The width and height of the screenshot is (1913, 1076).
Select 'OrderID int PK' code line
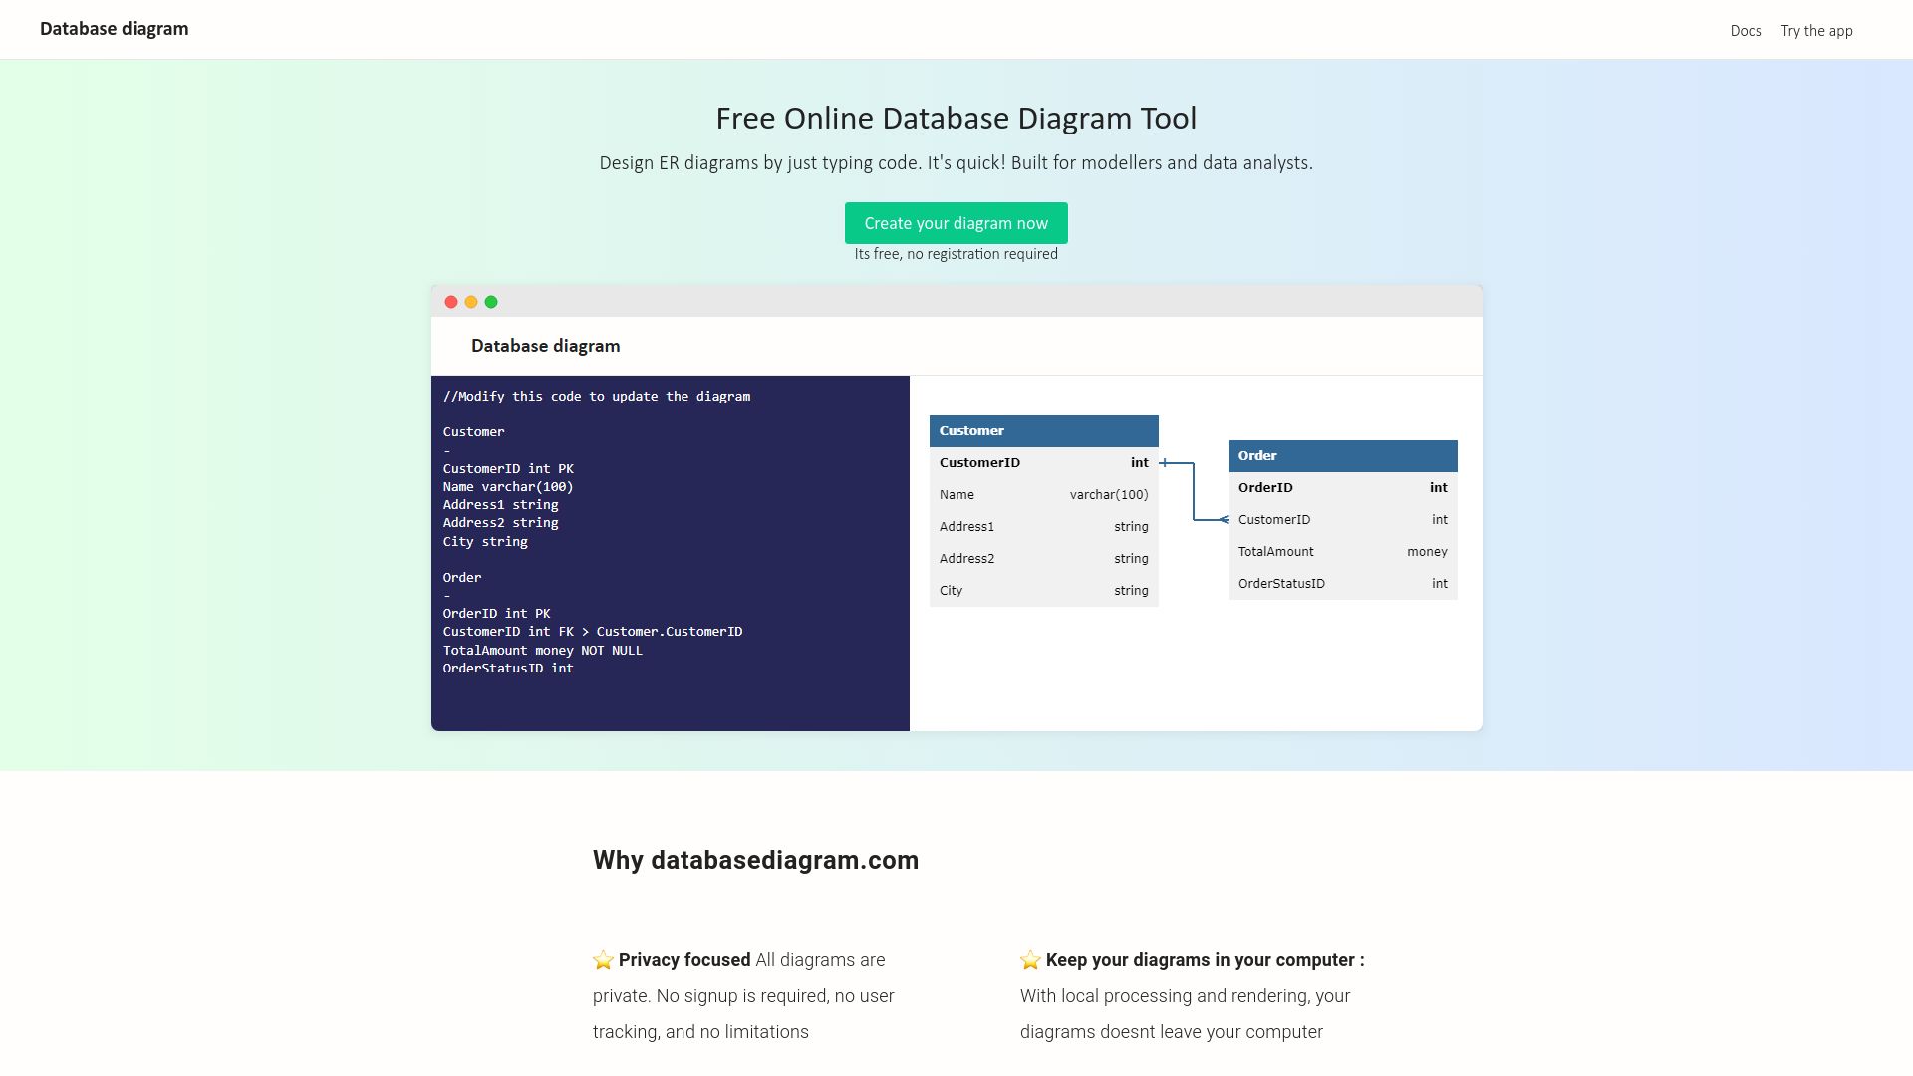click(496, 614)
